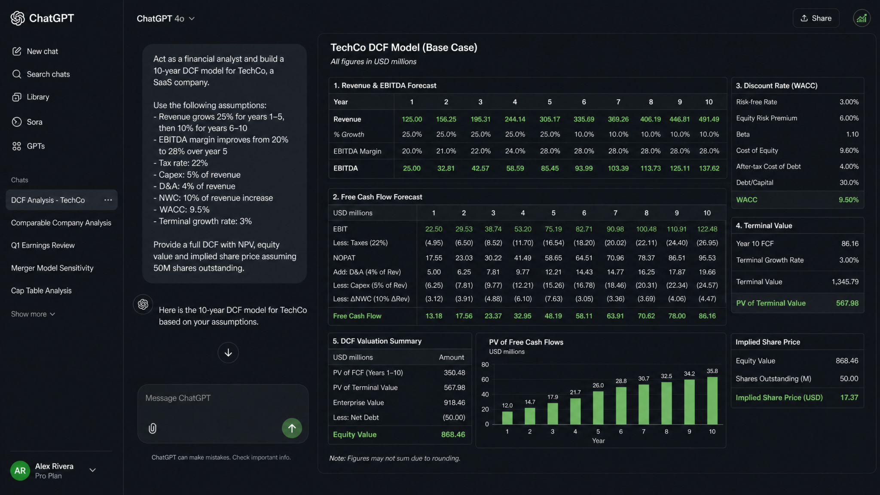Click the Search chats magnifier icon
The width and height of the screenshot is (880, 495).
[17, 74]
